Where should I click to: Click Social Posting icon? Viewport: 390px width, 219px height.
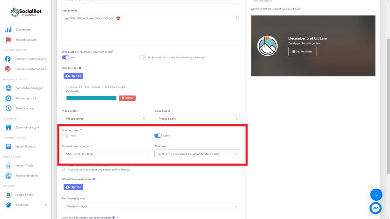click(8, 146)
